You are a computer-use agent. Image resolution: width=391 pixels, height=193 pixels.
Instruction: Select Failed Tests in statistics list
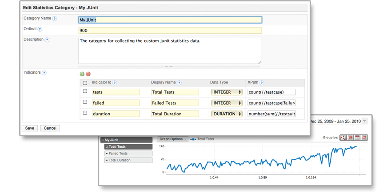[128, 154]
